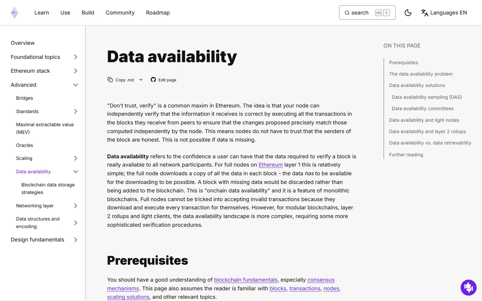Image resolution: width=482 pixels, height=301 pixels.
Task: Toggle dark mode with moon icon
Action: 408,13
